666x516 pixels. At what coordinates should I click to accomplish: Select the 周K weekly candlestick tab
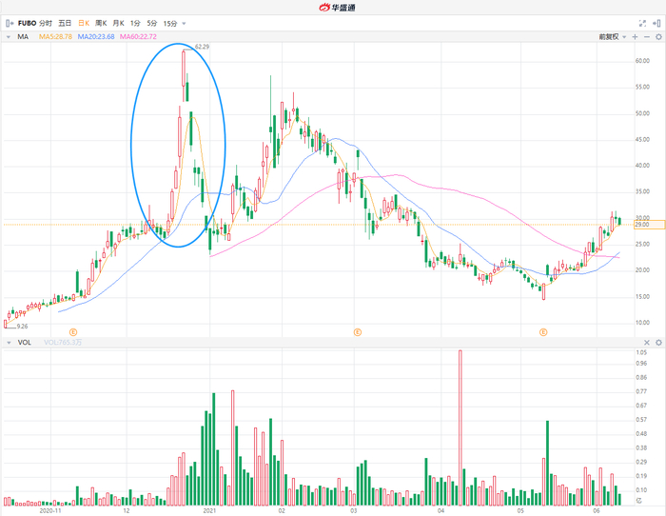point(101,24)
